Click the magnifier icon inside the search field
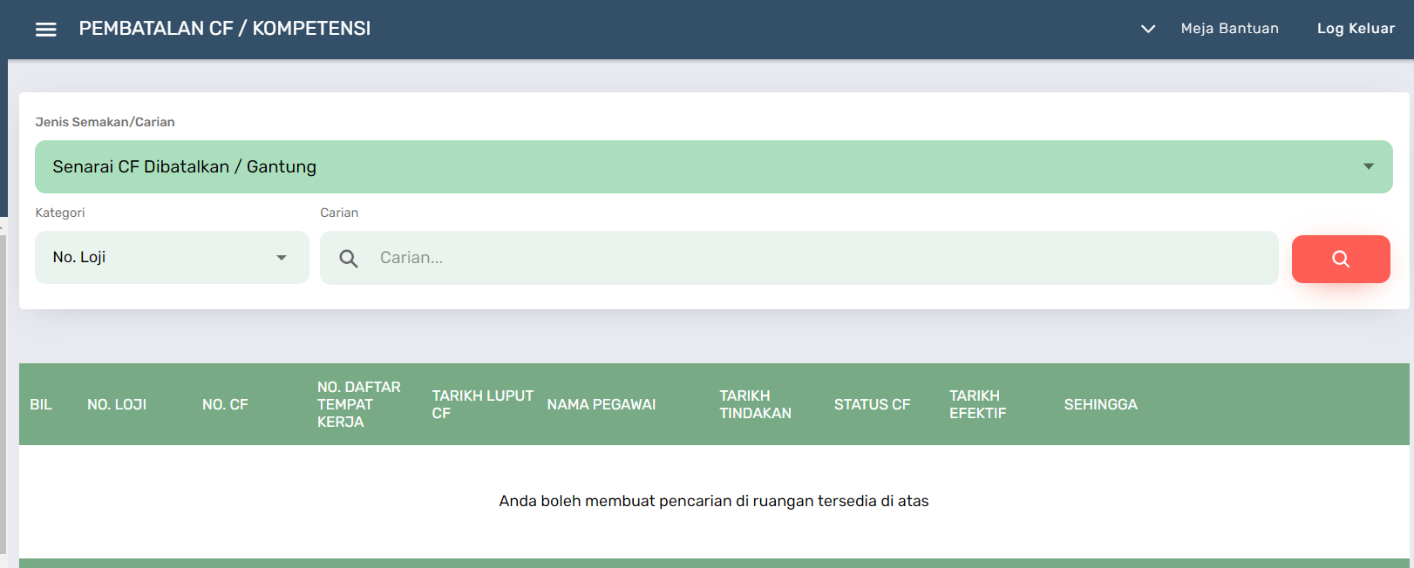Image resolution: width=1414 pixels, height=568 pixels. click(x=349, y=259)
